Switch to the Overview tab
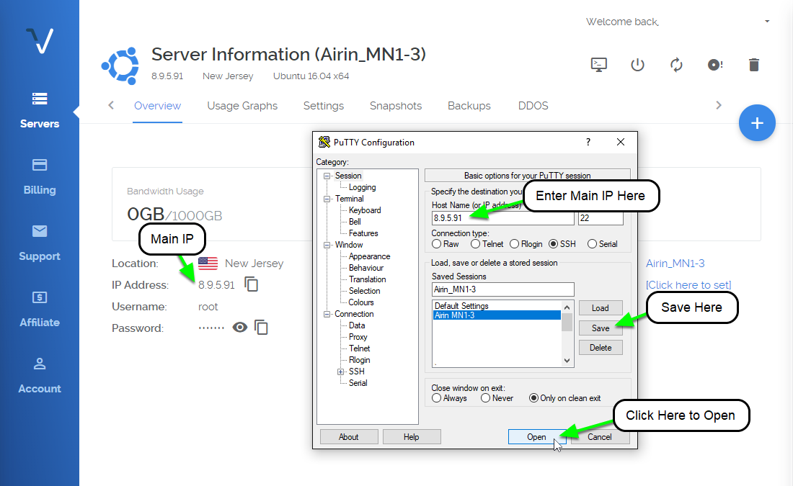This screenshot has height=486, width=793. pos(157,106)
